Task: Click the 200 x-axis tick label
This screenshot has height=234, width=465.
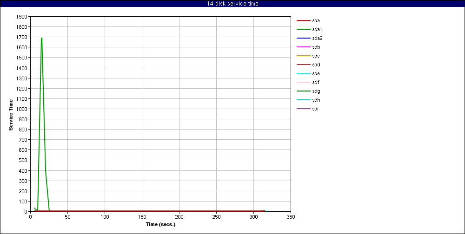Action: tap(179, 217)
